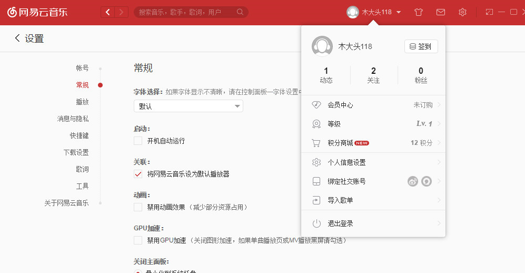This screenshot has width=525, height=273.
Task: Open the settings gear in title bar
Action: pos(462,13)
